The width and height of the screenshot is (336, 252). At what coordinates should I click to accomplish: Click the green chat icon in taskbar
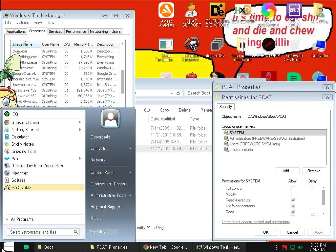tap(26, 247)
